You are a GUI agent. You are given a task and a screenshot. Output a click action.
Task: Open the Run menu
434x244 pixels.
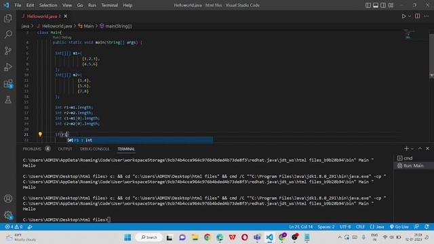point(92,5)
